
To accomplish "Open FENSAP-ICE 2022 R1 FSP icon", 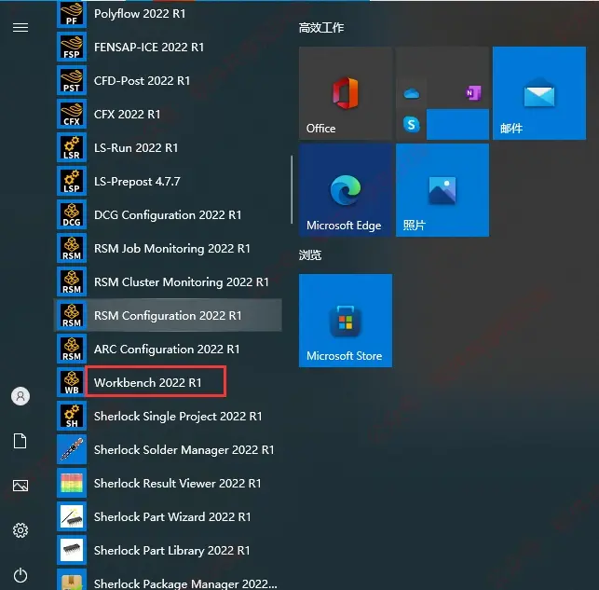I will point(72,47).
